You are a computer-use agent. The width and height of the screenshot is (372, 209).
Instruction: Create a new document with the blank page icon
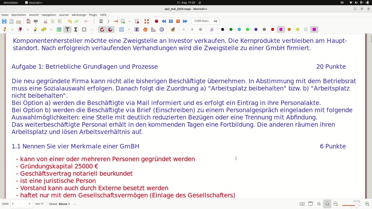11,21
